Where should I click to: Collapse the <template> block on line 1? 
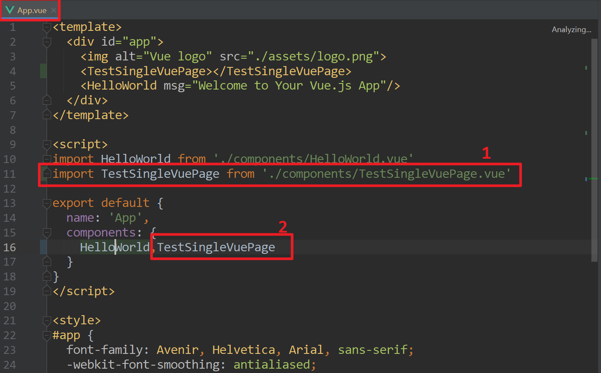[47, 28]
